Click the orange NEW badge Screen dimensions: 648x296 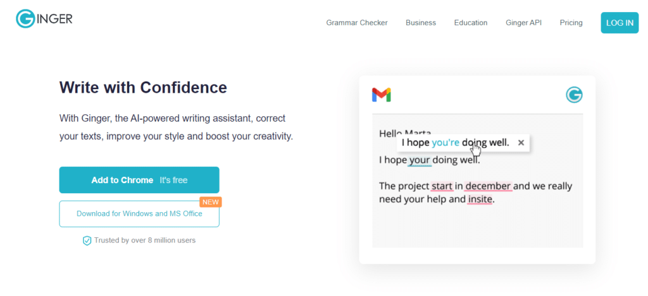210,202
